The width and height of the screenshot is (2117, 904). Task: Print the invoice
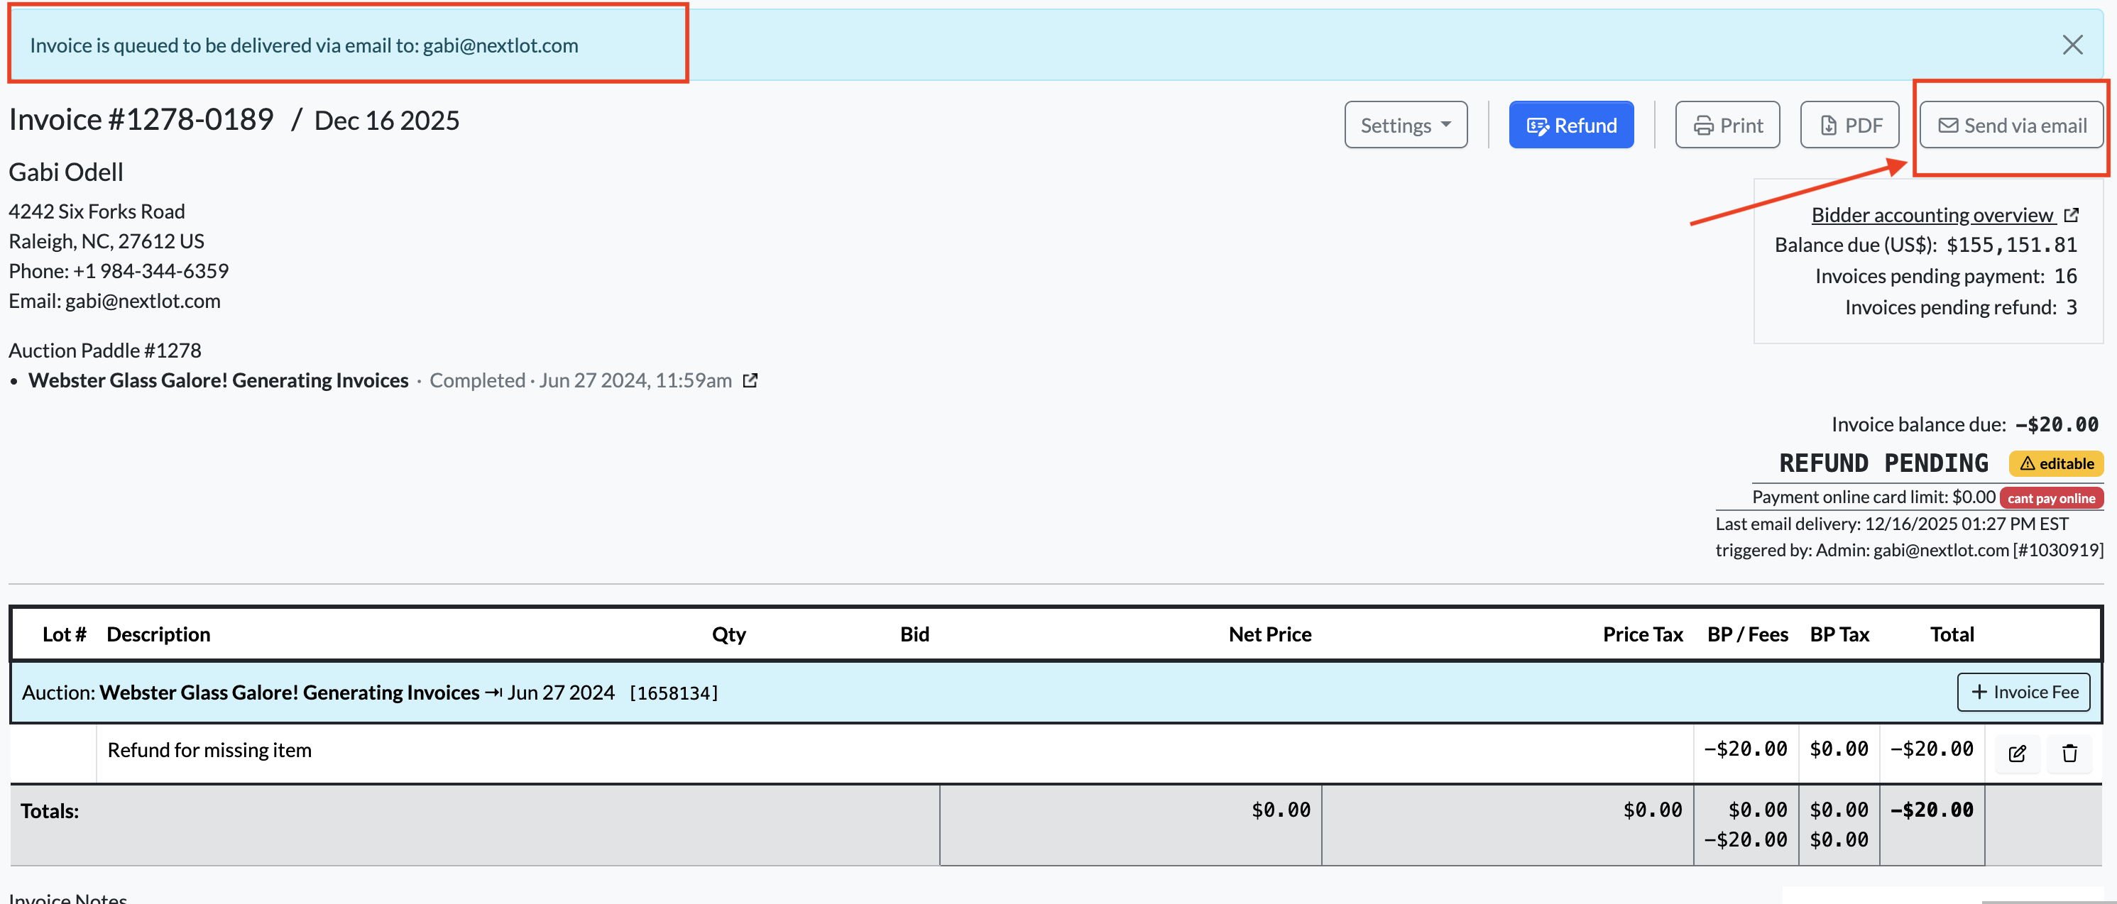coord(1727,125)
